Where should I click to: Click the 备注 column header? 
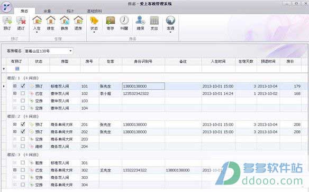(x=183, y=62)
